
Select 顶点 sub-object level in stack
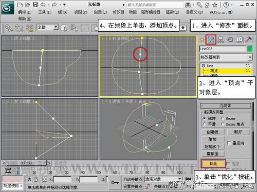(226, 71)
